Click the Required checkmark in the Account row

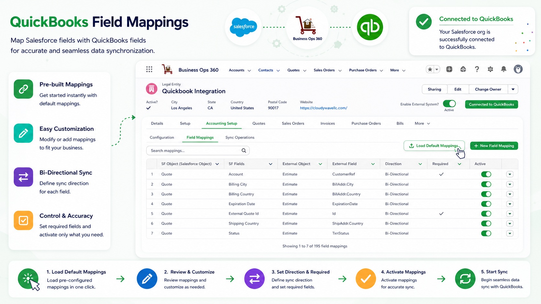pos(441,174)
